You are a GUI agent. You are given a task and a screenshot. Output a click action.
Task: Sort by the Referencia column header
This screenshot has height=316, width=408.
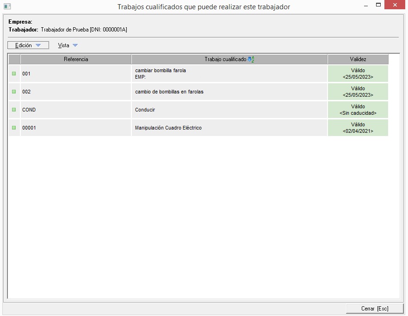coord(76,59)
